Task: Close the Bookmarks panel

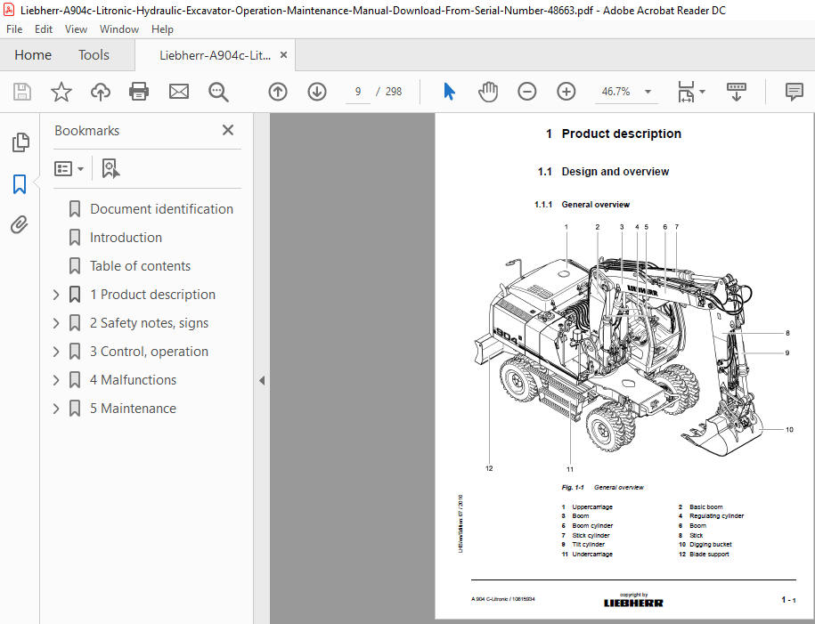Action: tap(228, 130)
